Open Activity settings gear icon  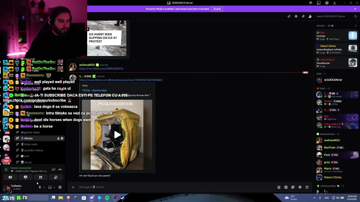click(332, 26)
